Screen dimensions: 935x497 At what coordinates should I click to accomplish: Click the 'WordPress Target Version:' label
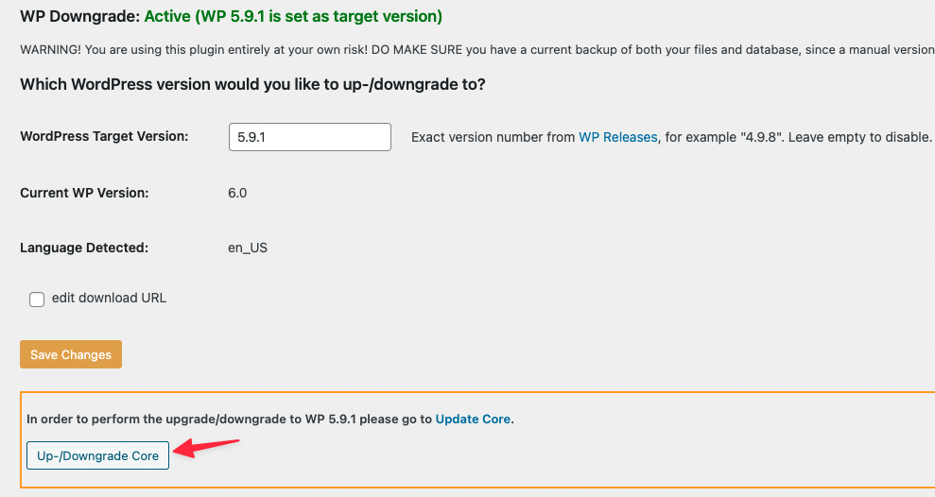pos(104,136)
